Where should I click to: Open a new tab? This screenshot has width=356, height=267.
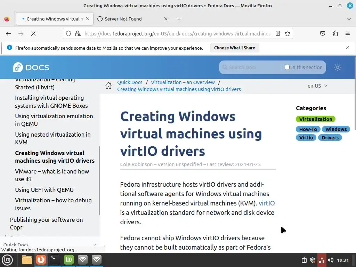point(179,19)
